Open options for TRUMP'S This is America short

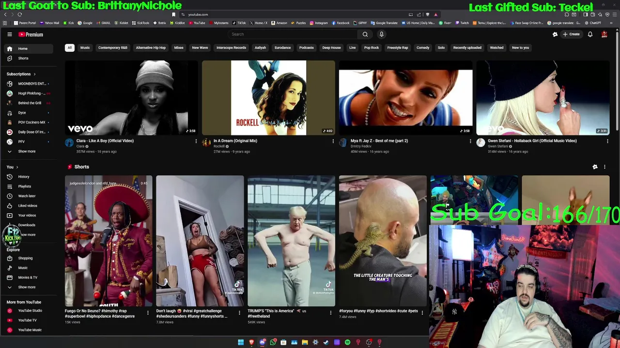pyautogui.click(x=330, y=313)
